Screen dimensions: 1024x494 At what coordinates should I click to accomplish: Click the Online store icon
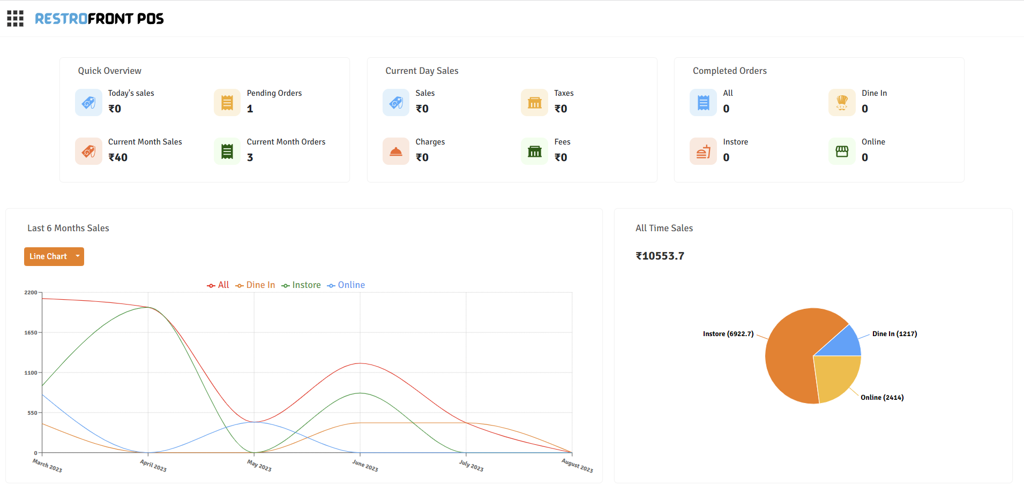click(842, 151)
